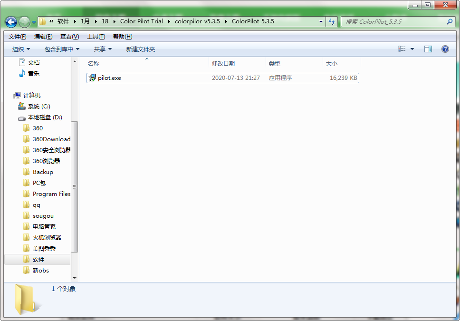Click the 应用程序 type cell
This screenshot has height=321, width=460.
click(280, 78)
